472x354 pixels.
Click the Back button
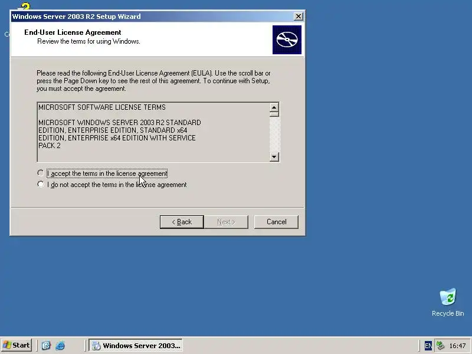point(182,222)
